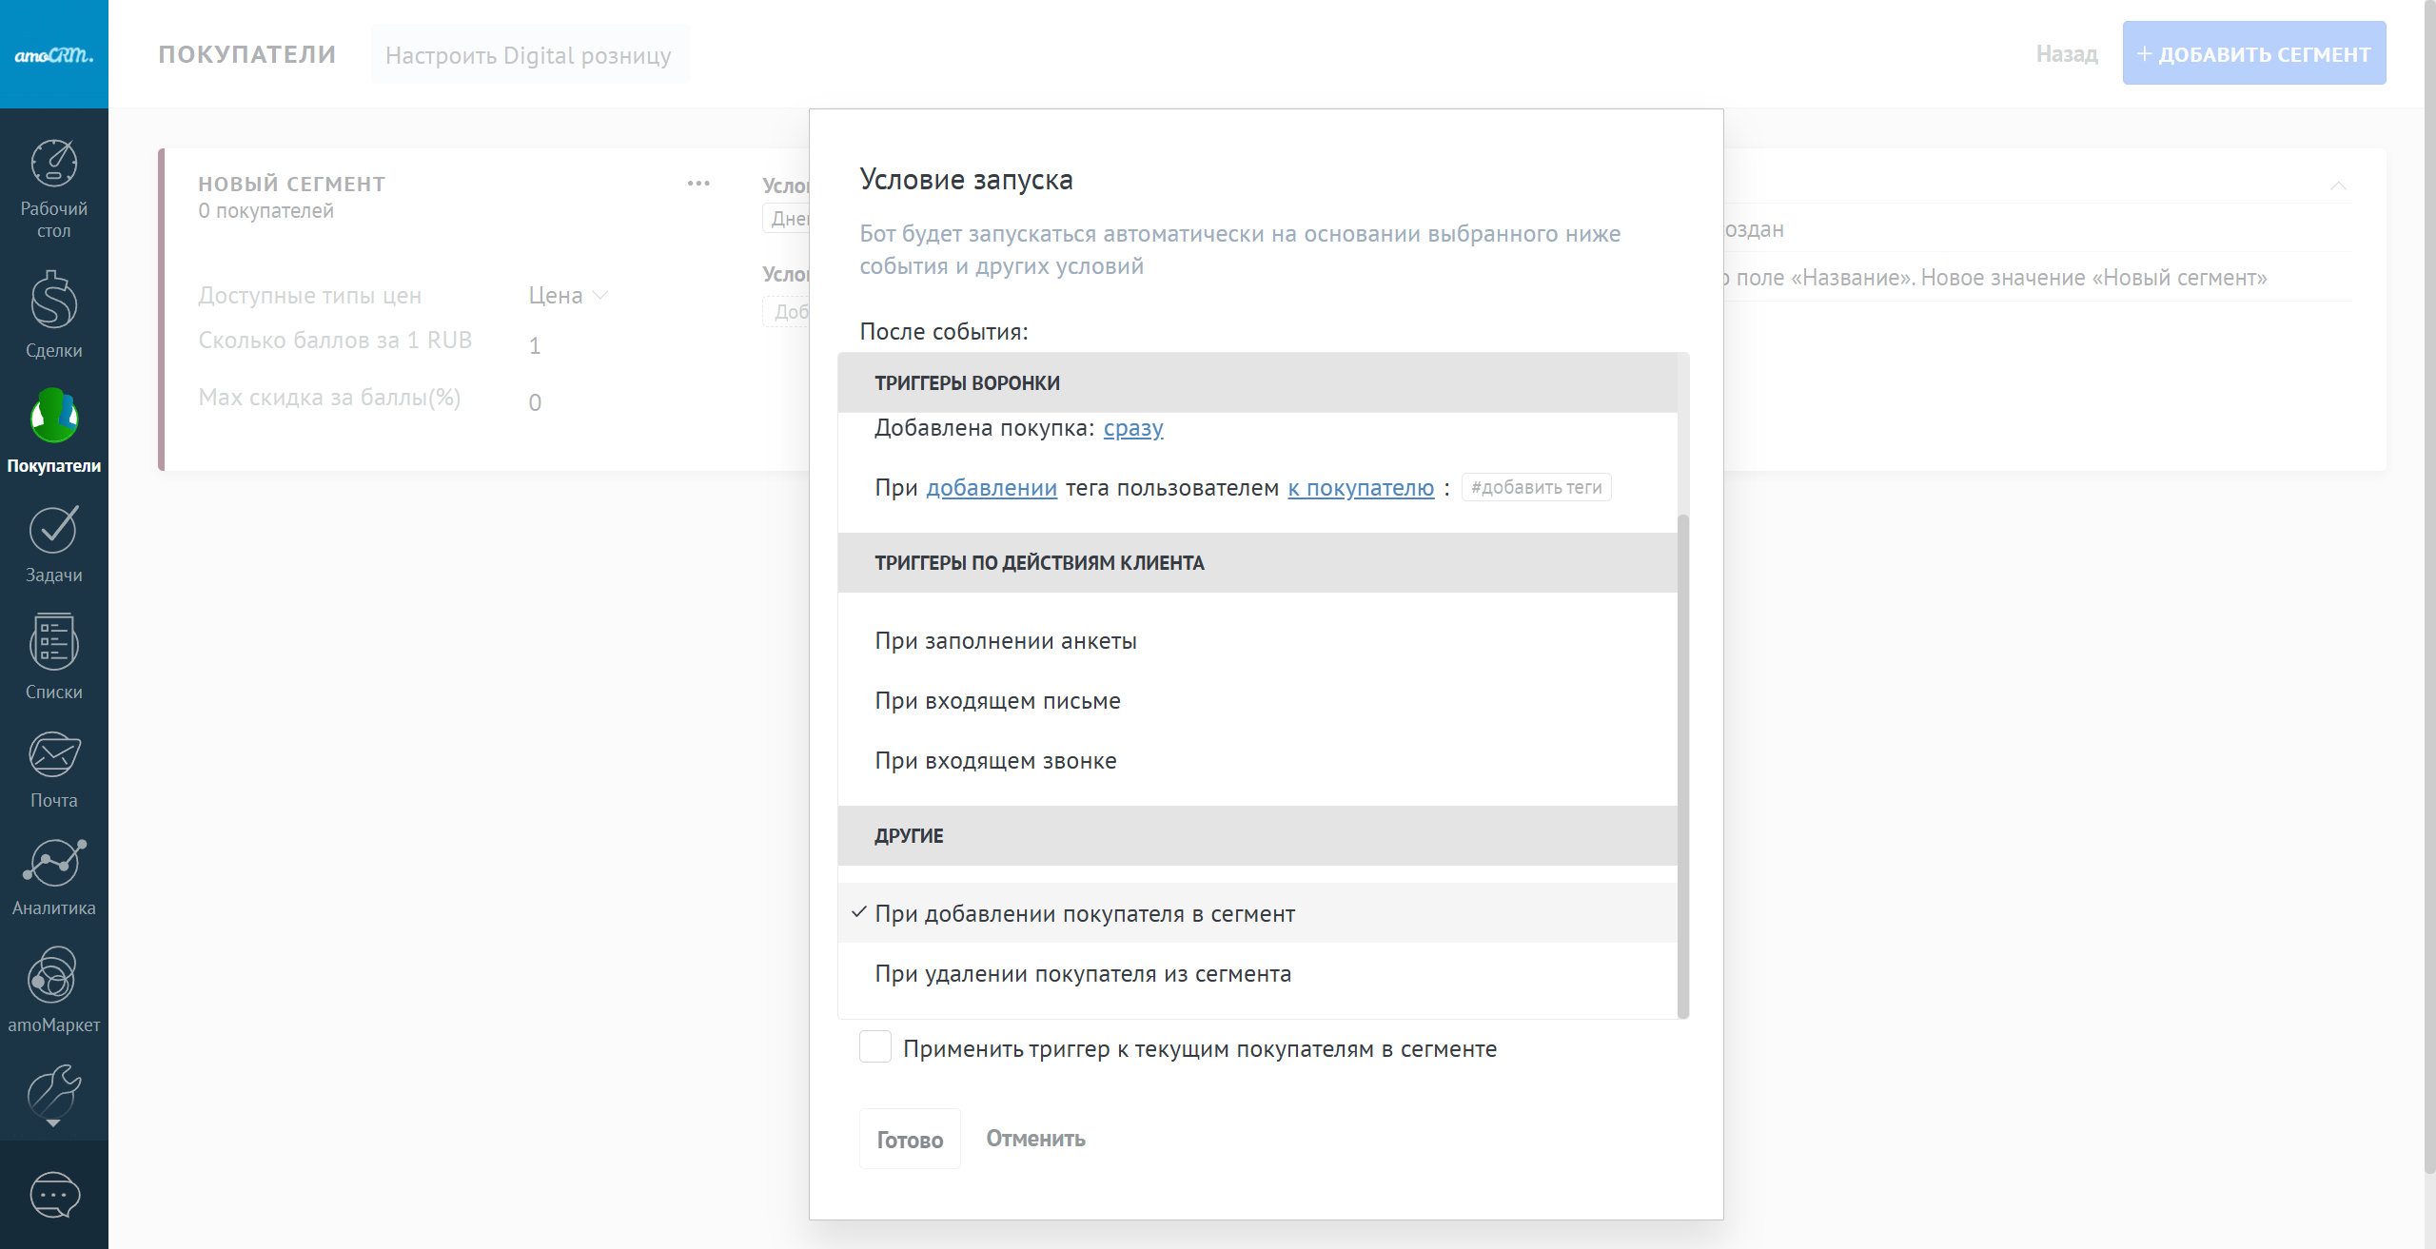
Task: Click the Готово button
Action: pos(909,1140)
